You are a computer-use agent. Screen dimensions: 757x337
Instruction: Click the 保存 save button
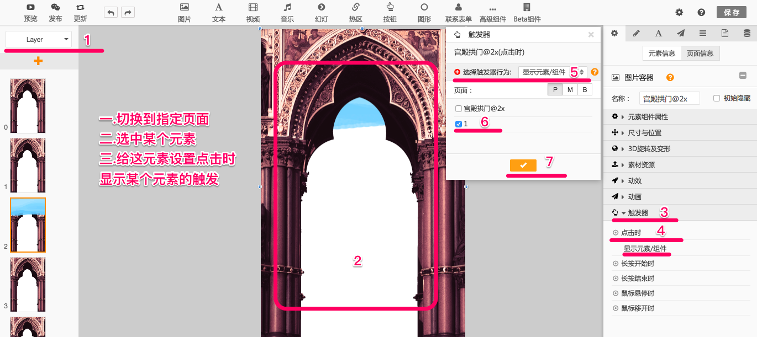732,12
